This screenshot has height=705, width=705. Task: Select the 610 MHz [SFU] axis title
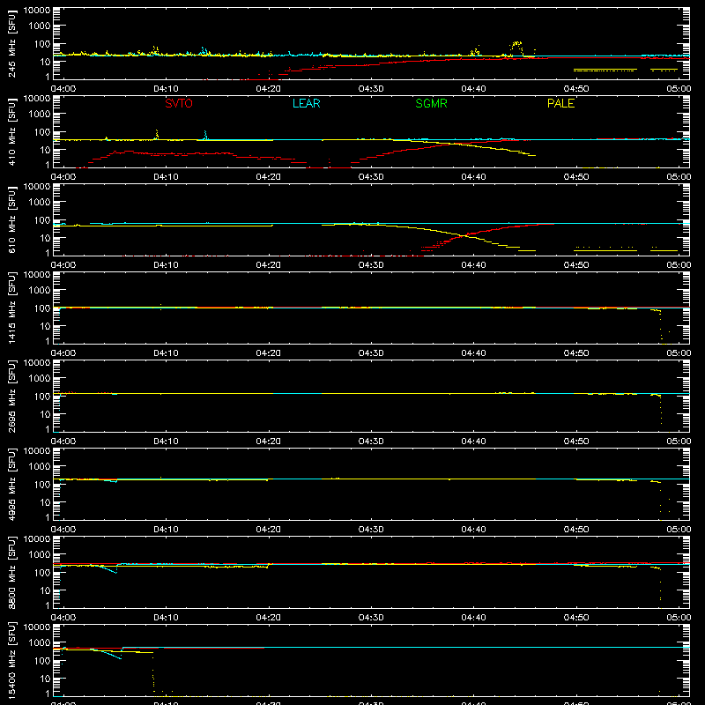pos(12,219)
